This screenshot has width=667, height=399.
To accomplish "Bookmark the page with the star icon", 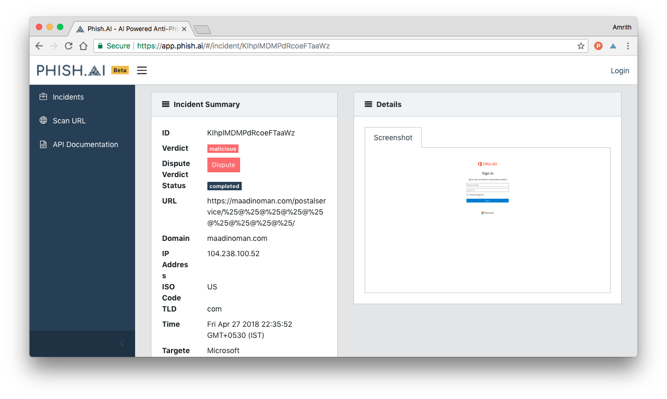I will pyautogui.click(x=580, y=46).
